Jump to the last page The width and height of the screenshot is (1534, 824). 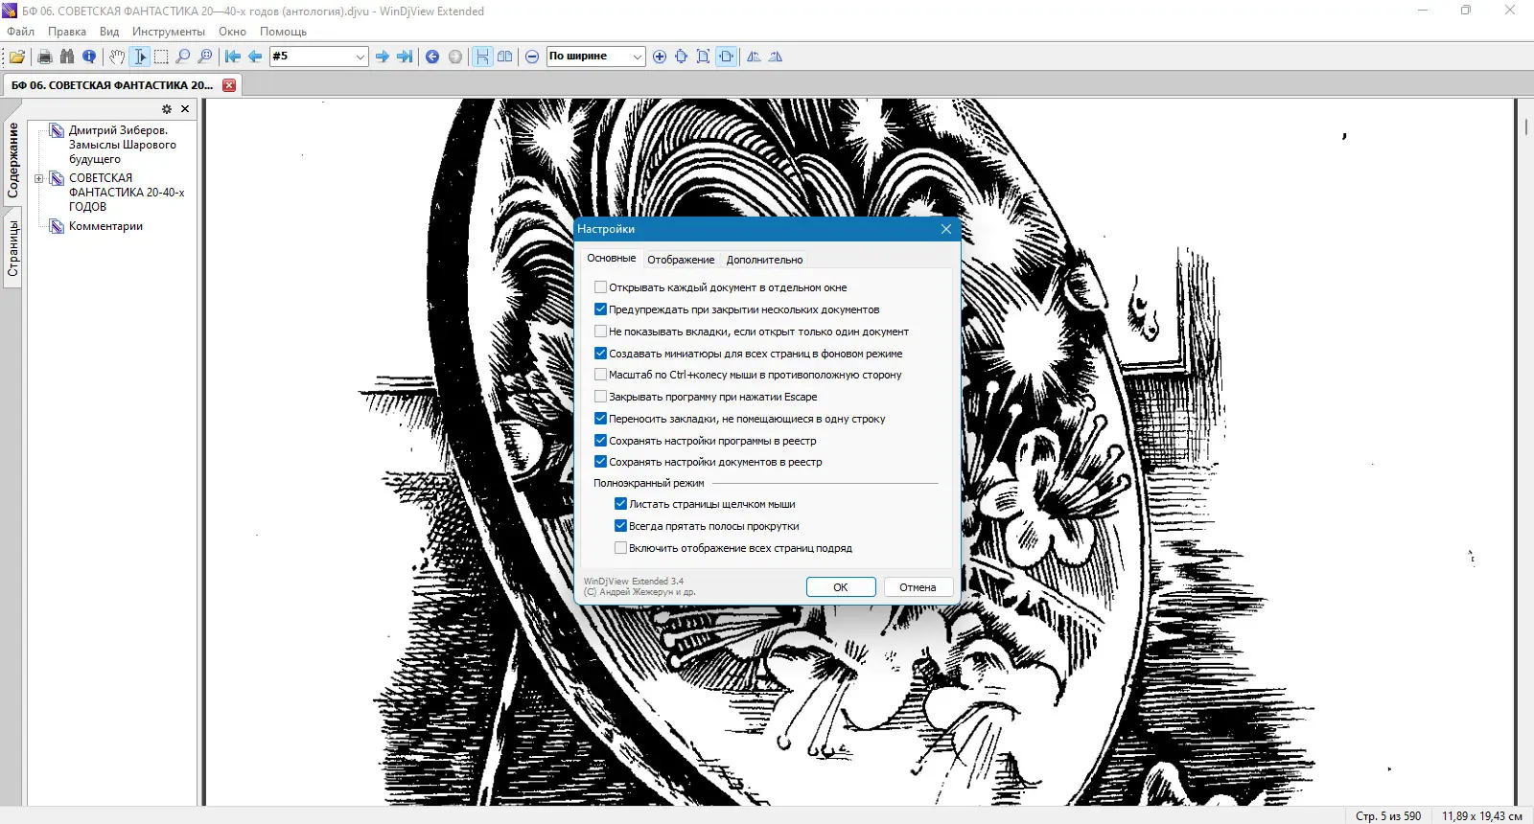(405, 57)
